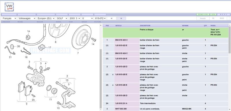Click screw part 14 in diagram
Image resolution: width=231 pixels, height=111 pixels.
point(94,39)
